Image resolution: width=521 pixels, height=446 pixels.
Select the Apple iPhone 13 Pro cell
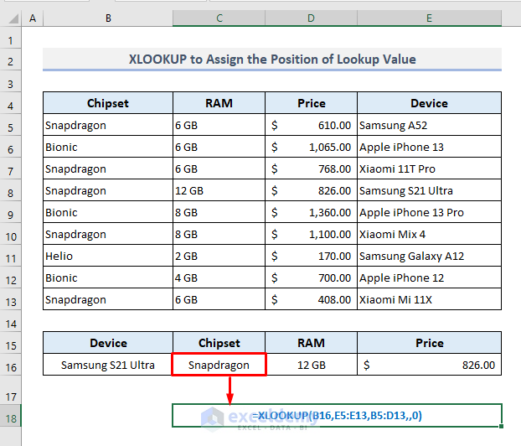point(430,212)
